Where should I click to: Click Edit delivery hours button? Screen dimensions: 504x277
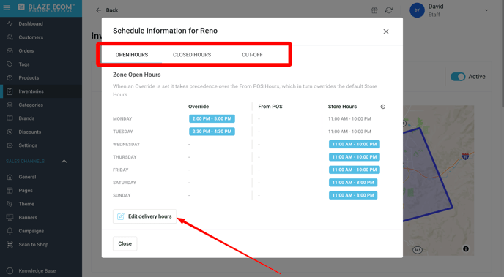[144, 216]
